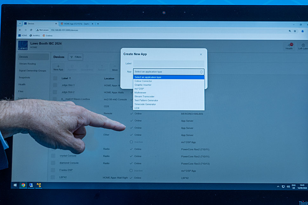Image resolution: width=308 pixels, height=205 pixels.
Task: Open the A__madi # Waves LiveBox link
Action: (x=76, y=99)
